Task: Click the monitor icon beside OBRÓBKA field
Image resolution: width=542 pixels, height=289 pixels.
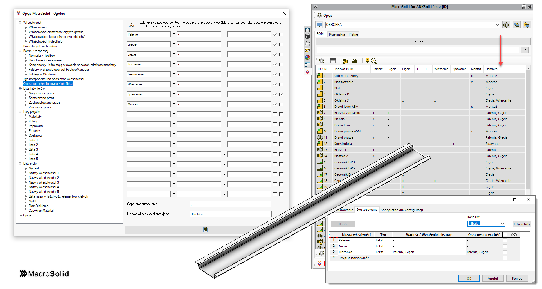Action: tap(319, 25)
